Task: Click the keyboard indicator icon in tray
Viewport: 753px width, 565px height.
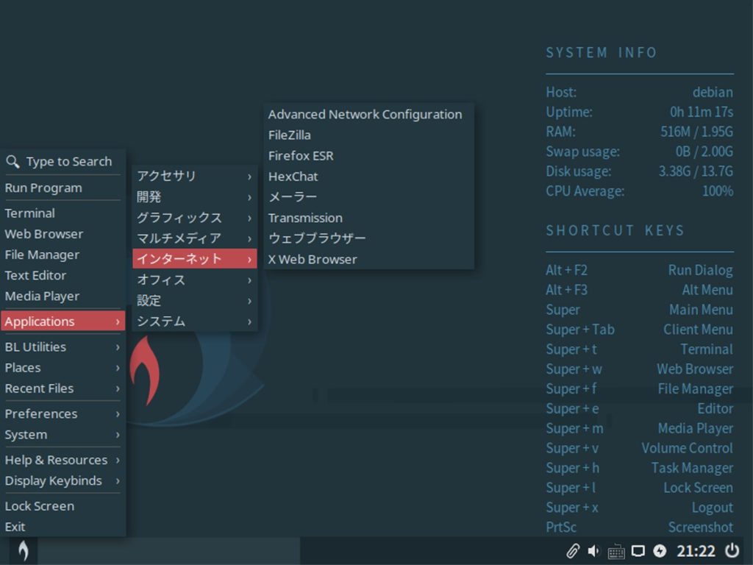Action: (x=616, y=550)
